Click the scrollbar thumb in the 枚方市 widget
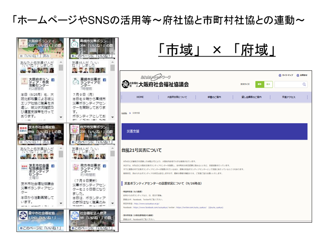This screenshot has height=238, width=317. pos(113,154)
